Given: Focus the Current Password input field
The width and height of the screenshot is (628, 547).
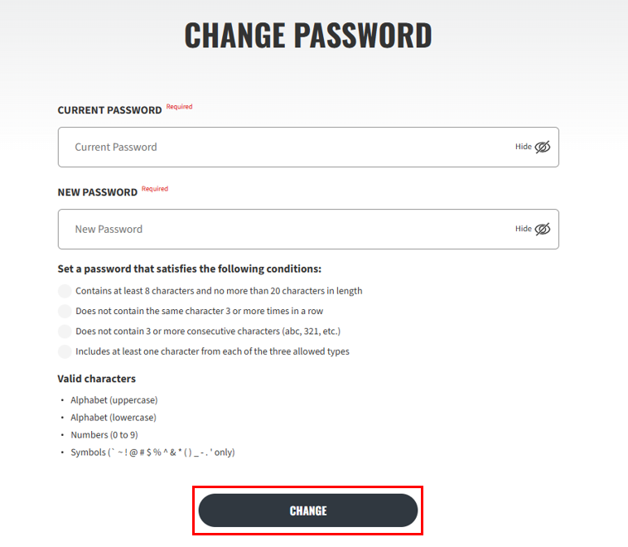Looking at the screenshot, I should click(x=308, y=147).
